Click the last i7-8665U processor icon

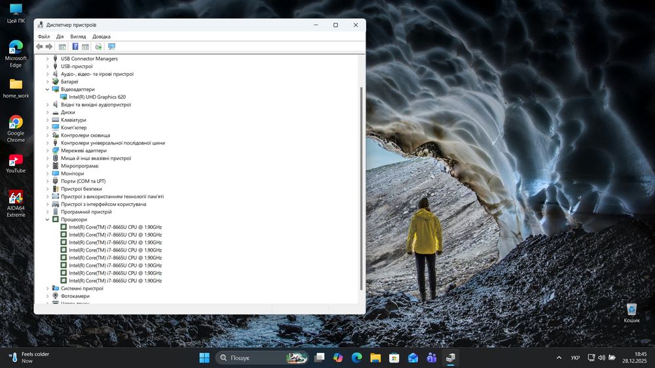pos(64,280)
